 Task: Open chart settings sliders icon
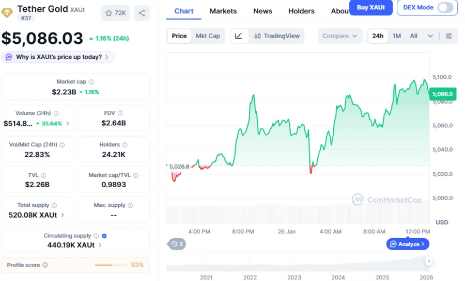(x=448, y=36)
